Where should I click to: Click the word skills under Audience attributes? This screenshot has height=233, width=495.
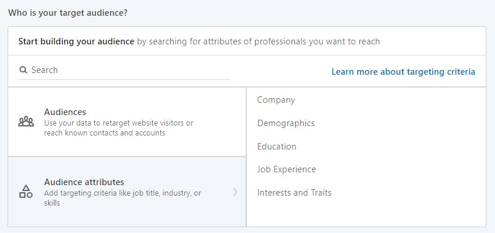point(52,203)
